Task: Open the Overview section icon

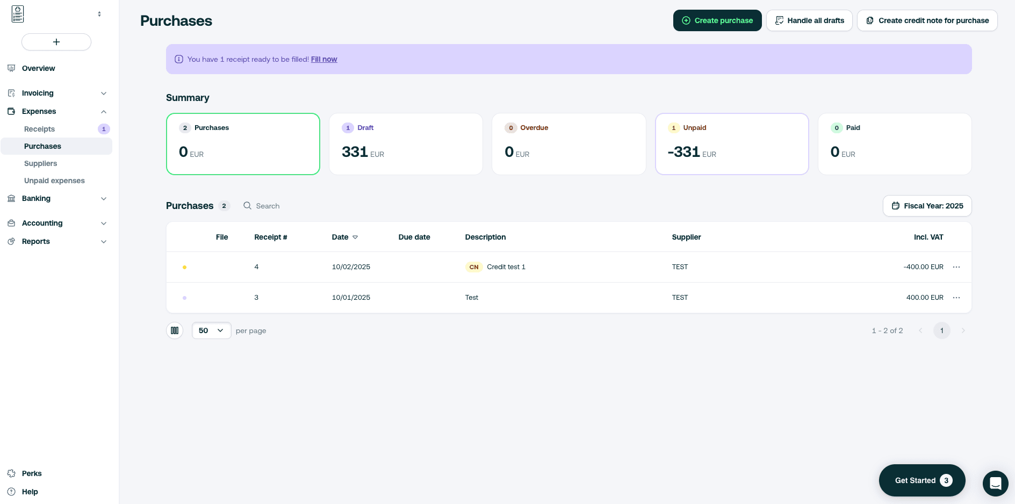Action: point(11,68)
